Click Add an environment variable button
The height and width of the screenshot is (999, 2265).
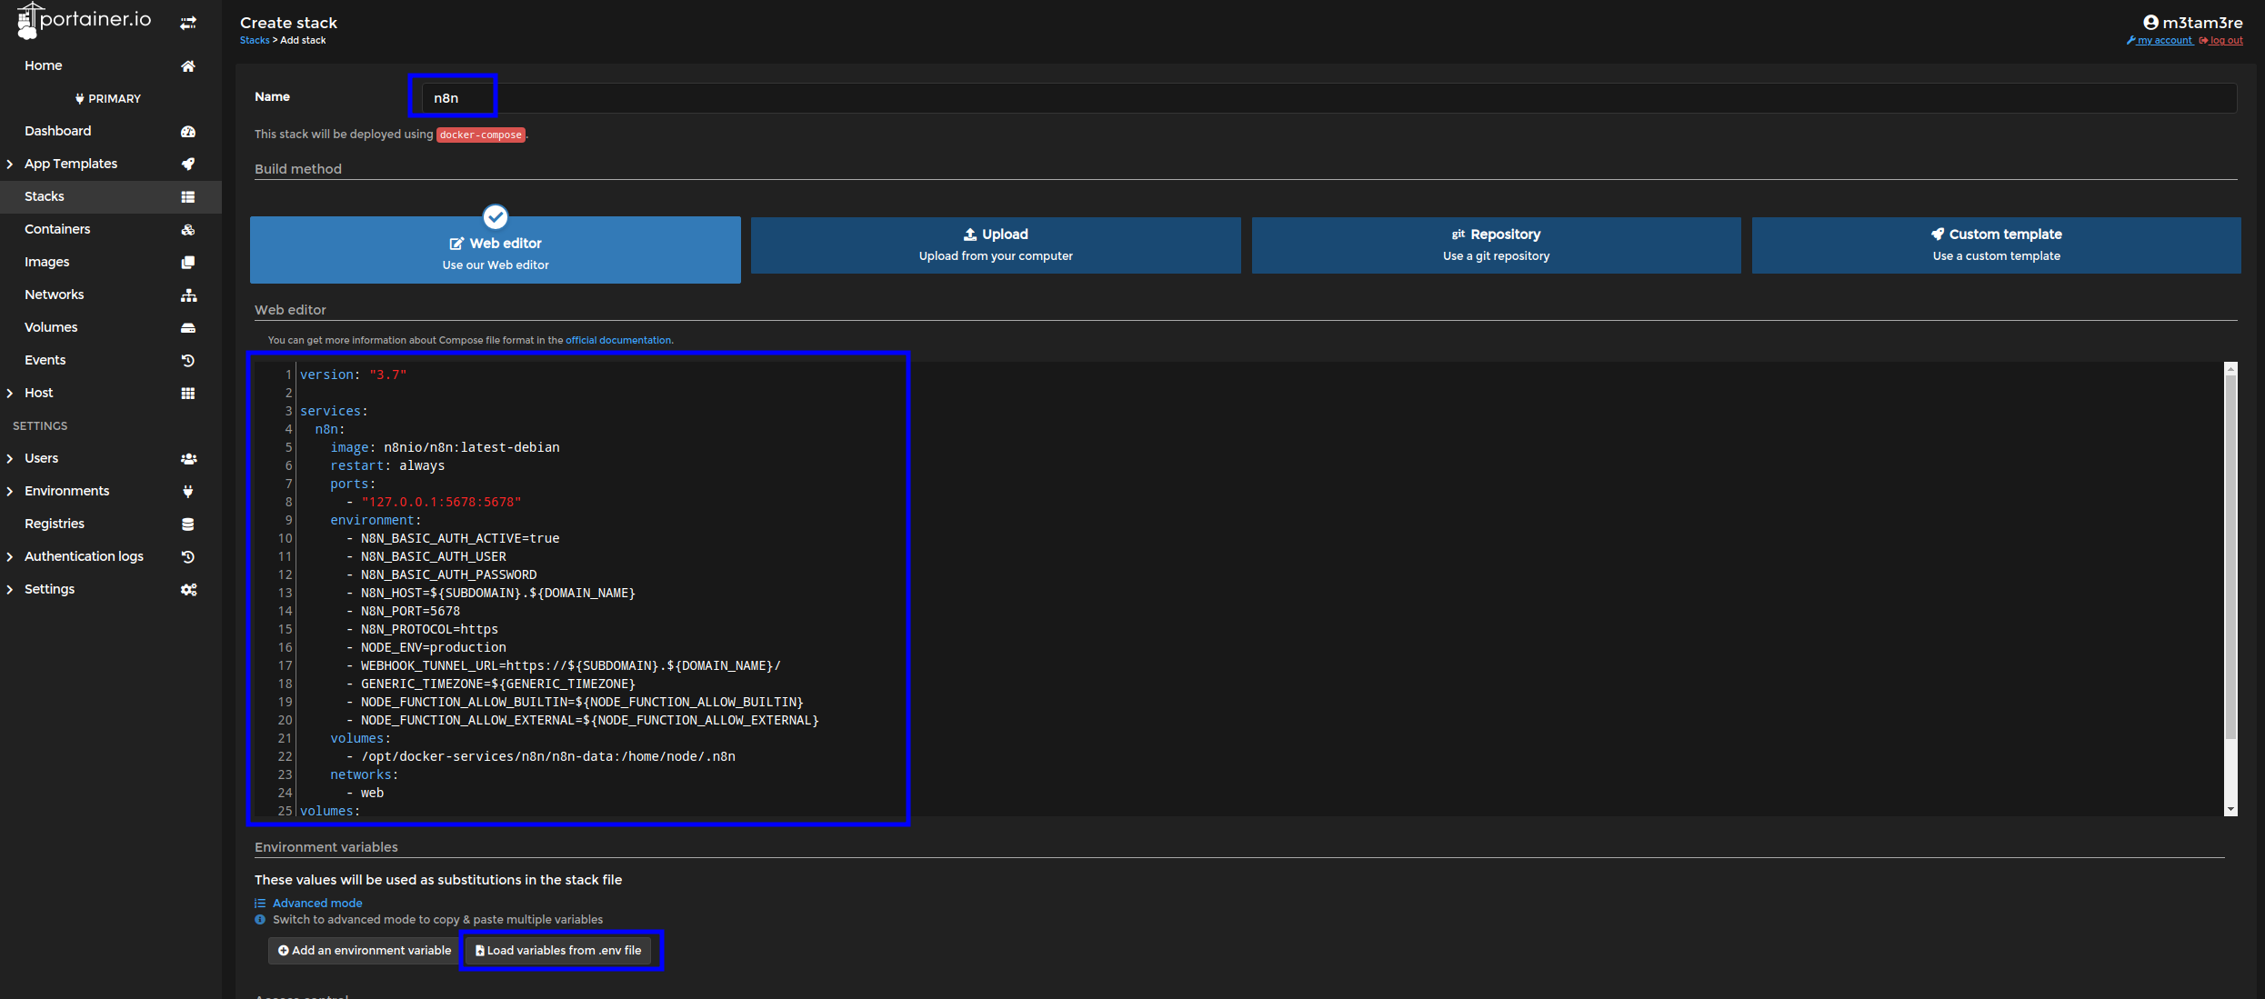(x=365, y=950)
